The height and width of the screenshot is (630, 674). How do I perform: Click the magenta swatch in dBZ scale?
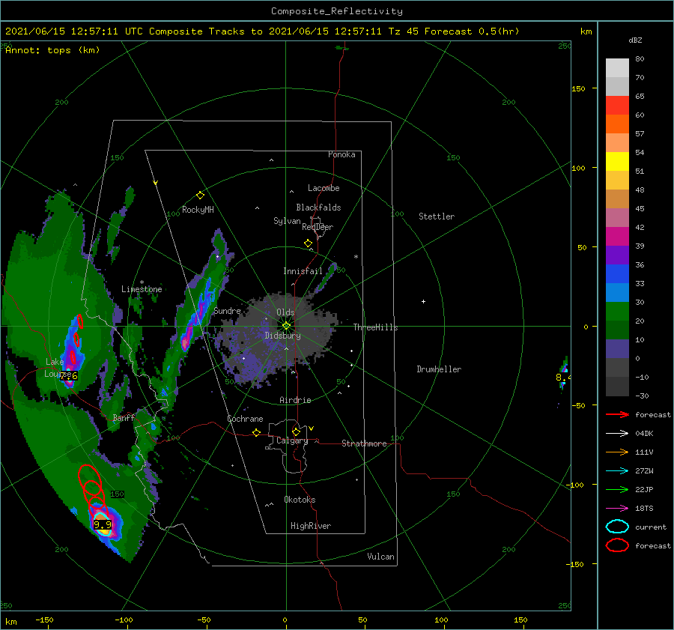point(617,237)
